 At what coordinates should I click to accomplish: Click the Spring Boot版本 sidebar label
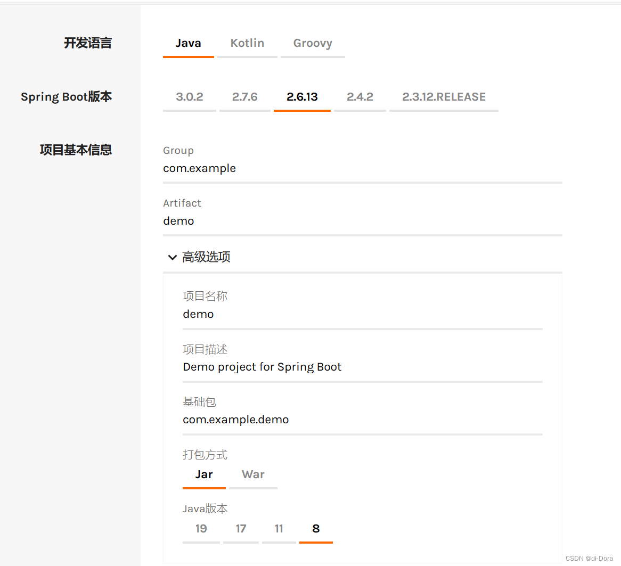click(67, 97)
